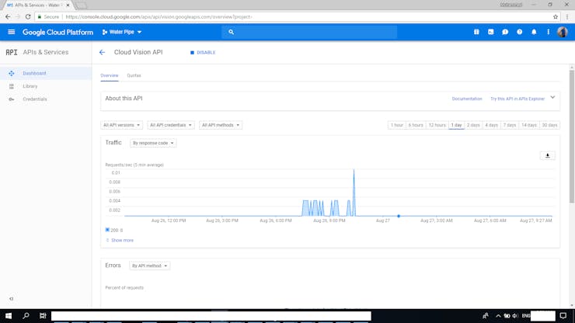Click the Dashboard sidebar icon
The width and height of the screenshot is (575, 323).
(12, 73)
